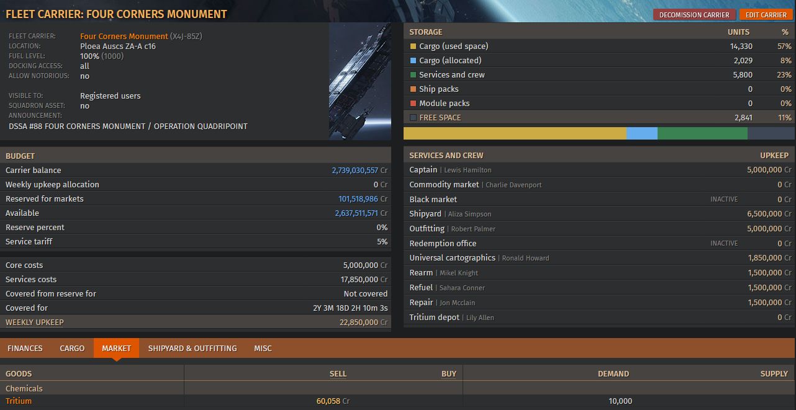796x410 pixels.
Task: Click the services costs value '17,850,000'
Action: click(x=360, y=280)
